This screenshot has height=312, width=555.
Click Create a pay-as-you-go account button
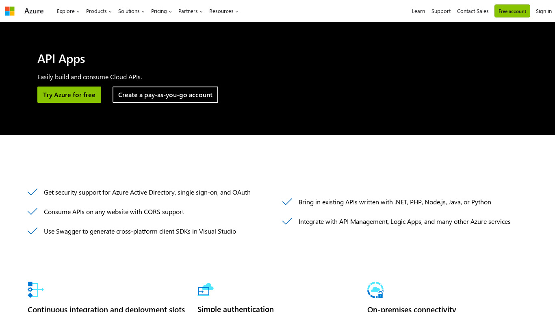pyautogui.click(x=165, y=95)
